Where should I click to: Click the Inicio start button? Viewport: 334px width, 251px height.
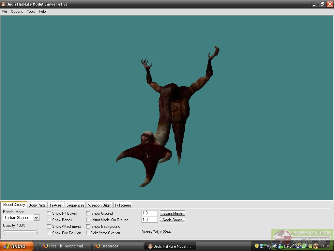[16, 246]
